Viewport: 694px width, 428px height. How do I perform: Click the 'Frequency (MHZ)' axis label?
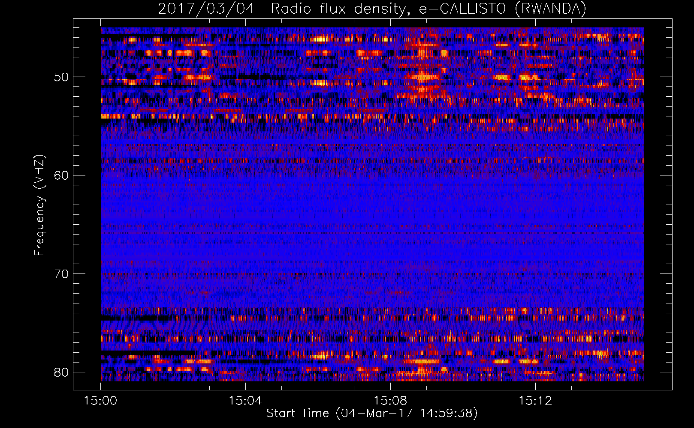point(39,205)
